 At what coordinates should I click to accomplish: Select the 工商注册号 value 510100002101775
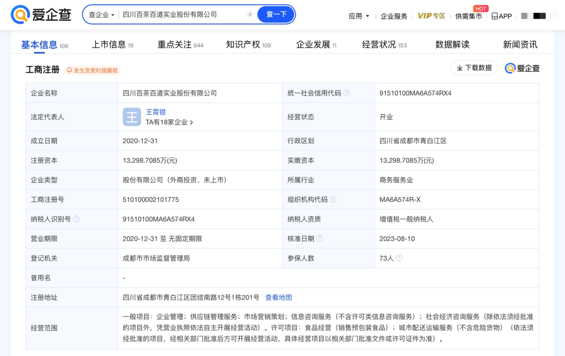pyautogui.click(x=151, y=199)
